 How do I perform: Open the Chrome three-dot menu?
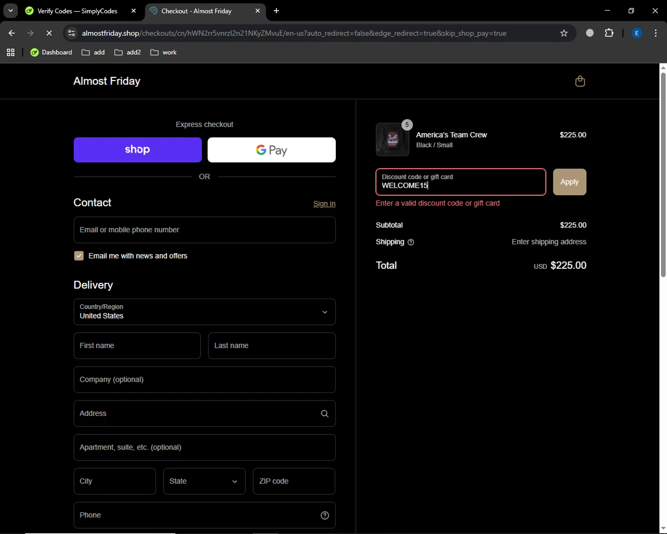(x=655, y=33)
